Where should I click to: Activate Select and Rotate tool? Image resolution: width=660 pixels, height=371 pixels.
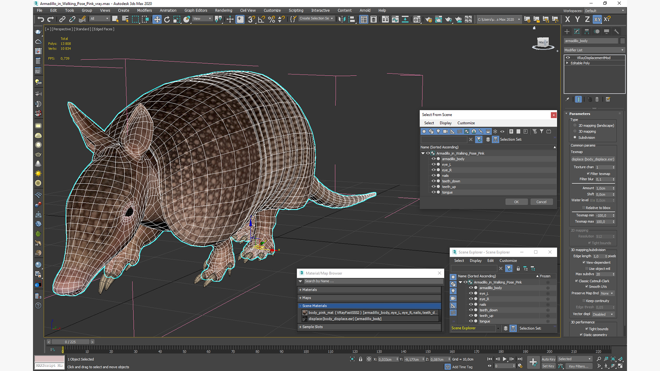coord(167,19)
